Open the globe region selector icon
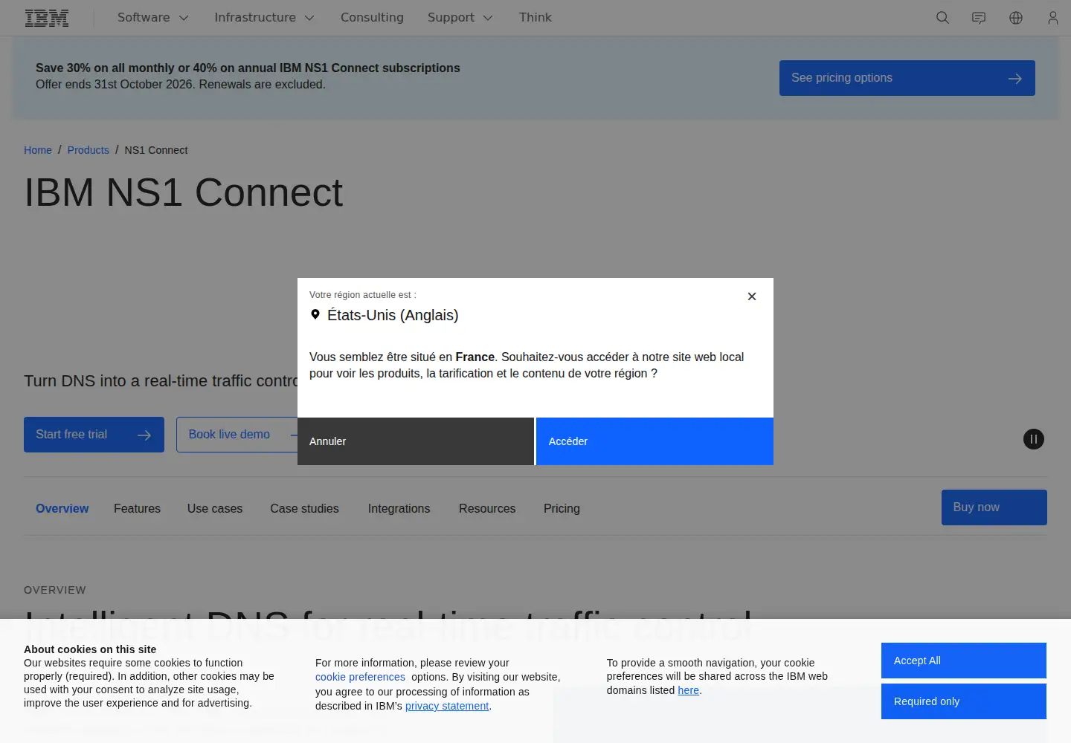The height and width of the screenshot is (743, 1071). click(1016, 18)
